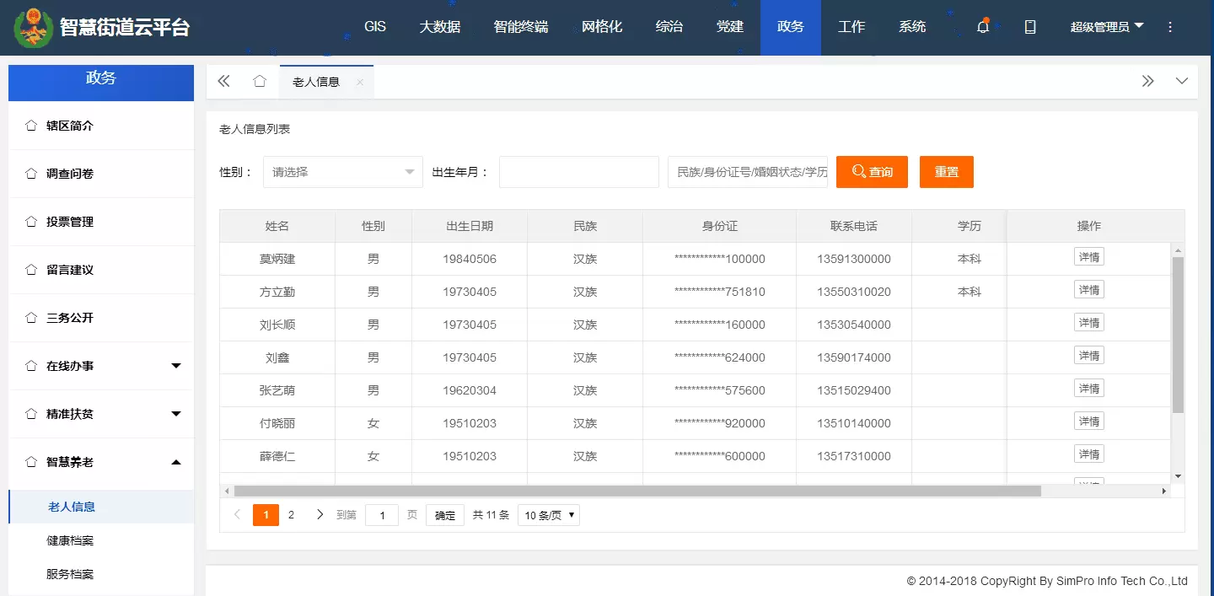Go to next page arrow in pagination
The image size is (1214, 596).
[x=320, y=514]
